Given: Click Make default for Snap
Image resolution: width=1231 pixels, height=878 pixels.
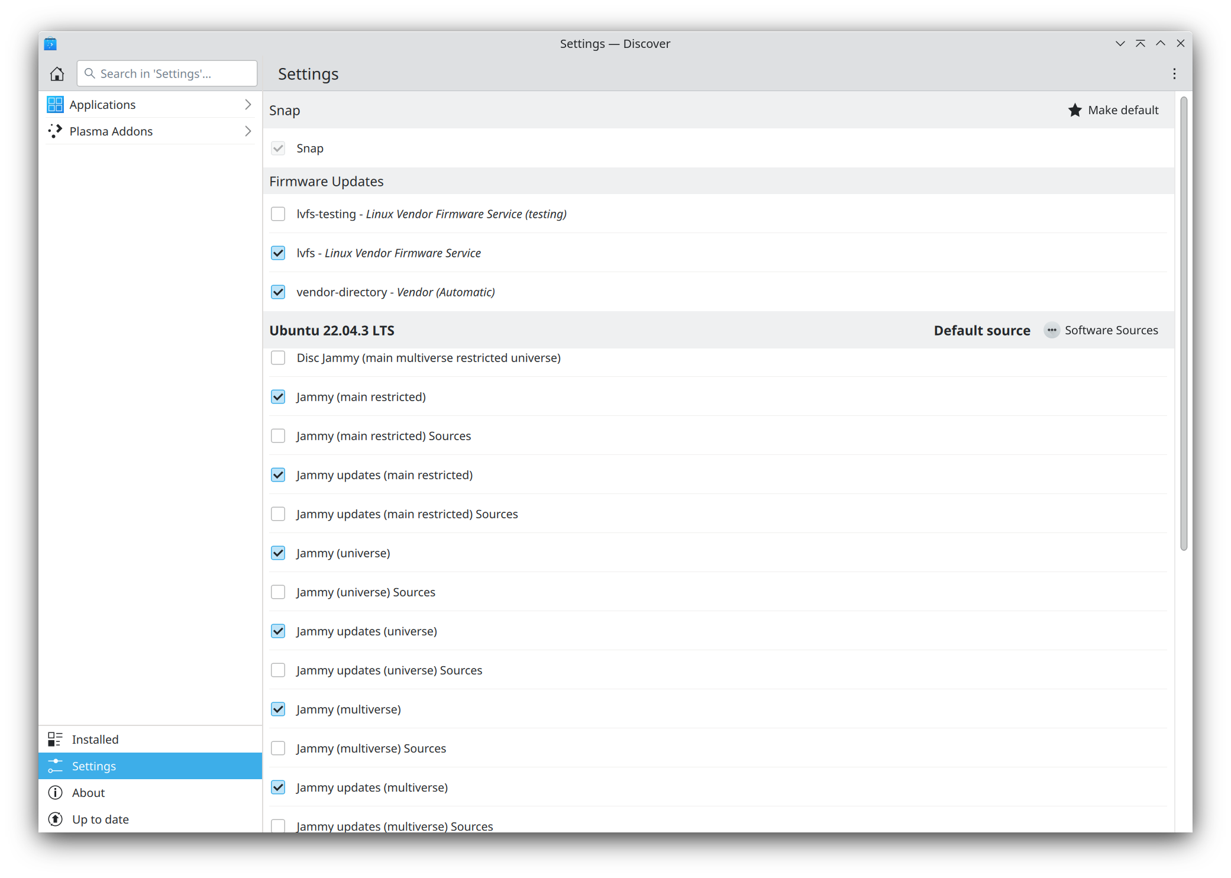Looking at the screenshot, I should (1113, 109).
